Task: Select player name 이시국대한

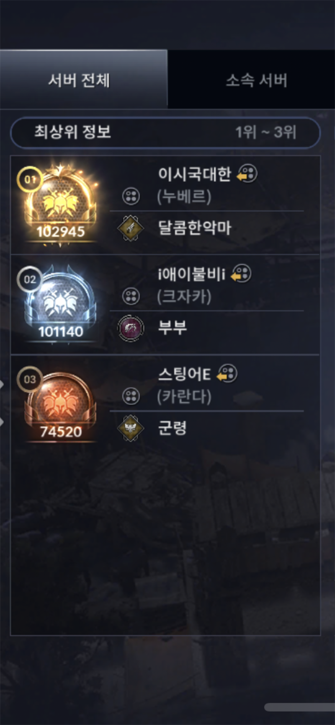Action: click(194, 173)
